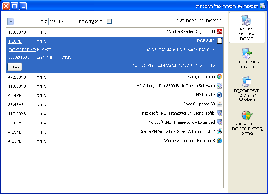This screenshot has height=194, width=268.
Task: Select Windows Internet Explorer 8 entry
Action: (x=115, y=141)
